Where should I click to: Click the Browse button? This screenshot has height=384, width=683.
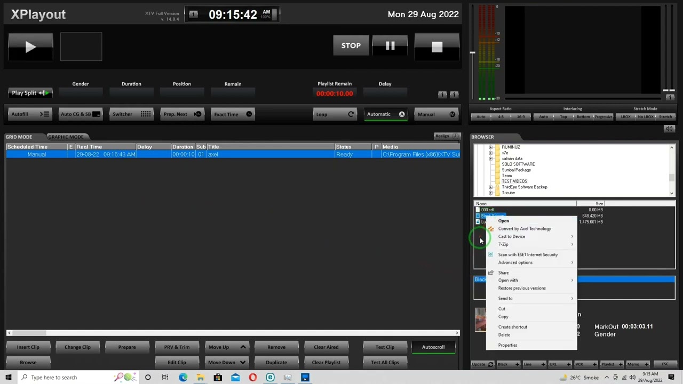28,363
